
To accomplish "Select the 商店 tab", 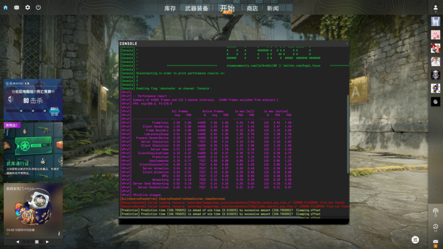I will 252,9.
